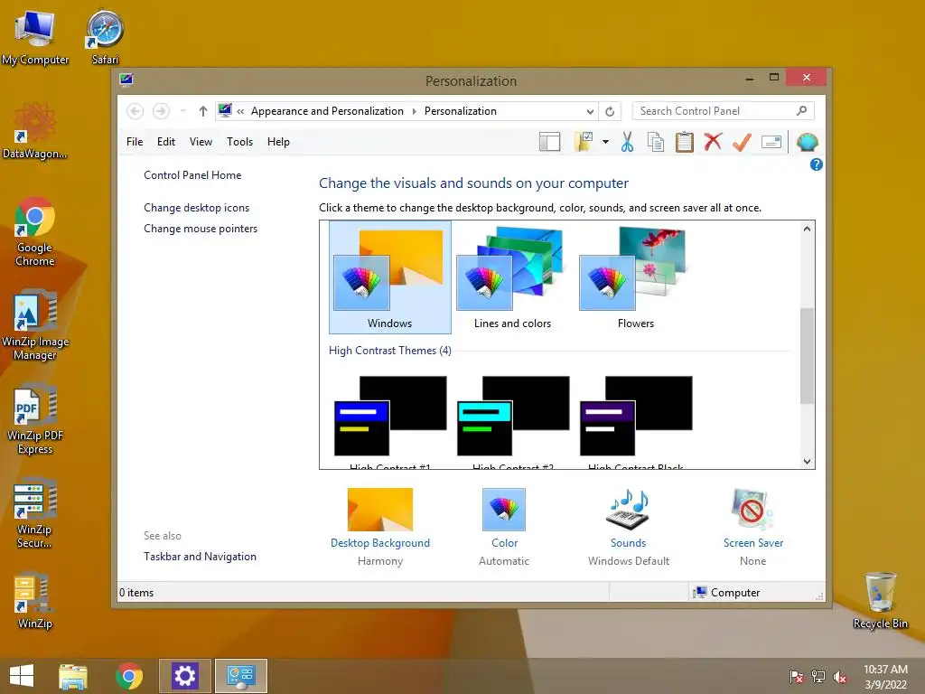Select the WinZip PDF Express shortcut
Image resolution: width=925 pixels, height=694 pixels.
[x=35, y=420]
